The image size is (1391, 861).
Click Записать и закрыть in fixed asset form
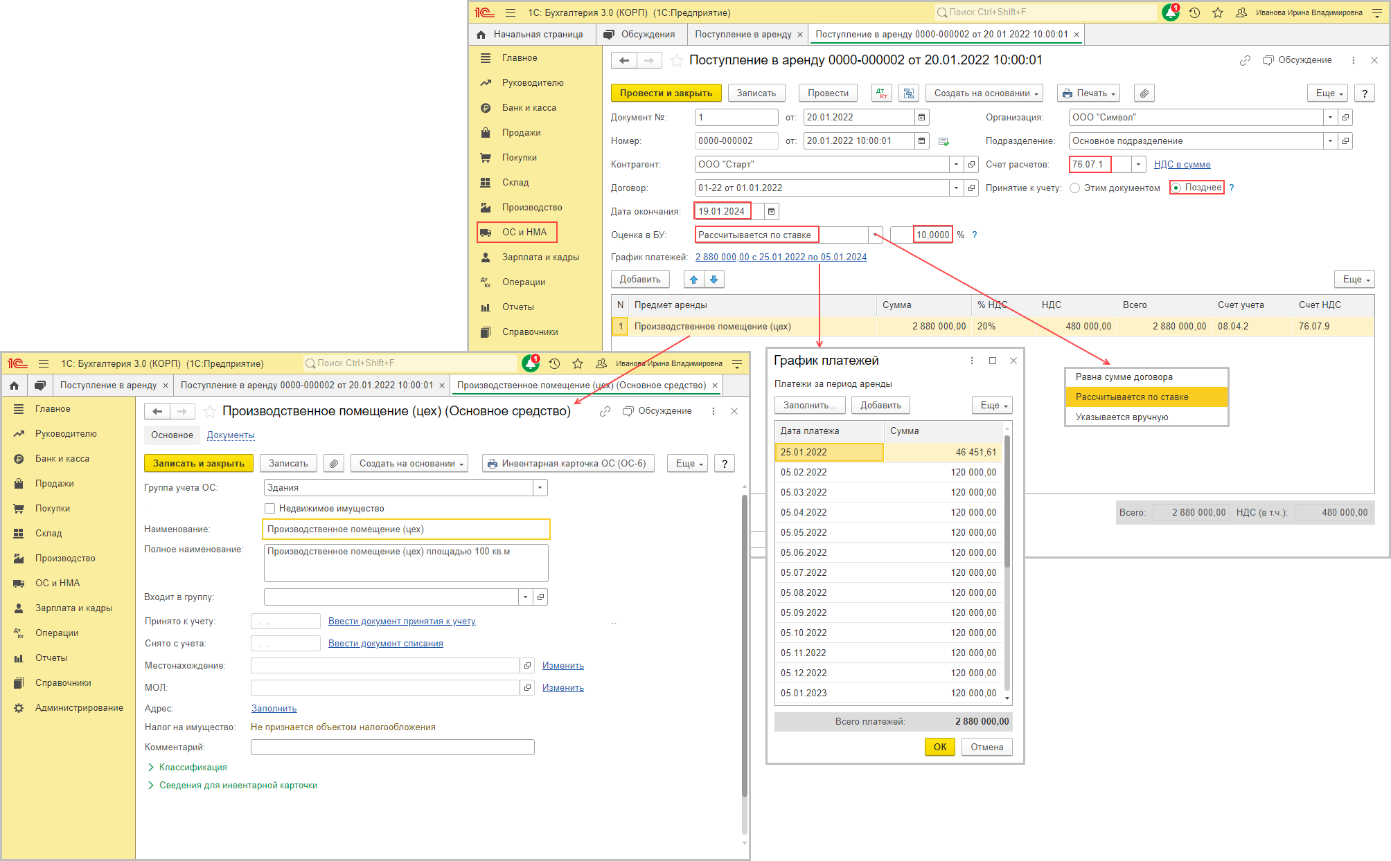[x=199, y=464]
